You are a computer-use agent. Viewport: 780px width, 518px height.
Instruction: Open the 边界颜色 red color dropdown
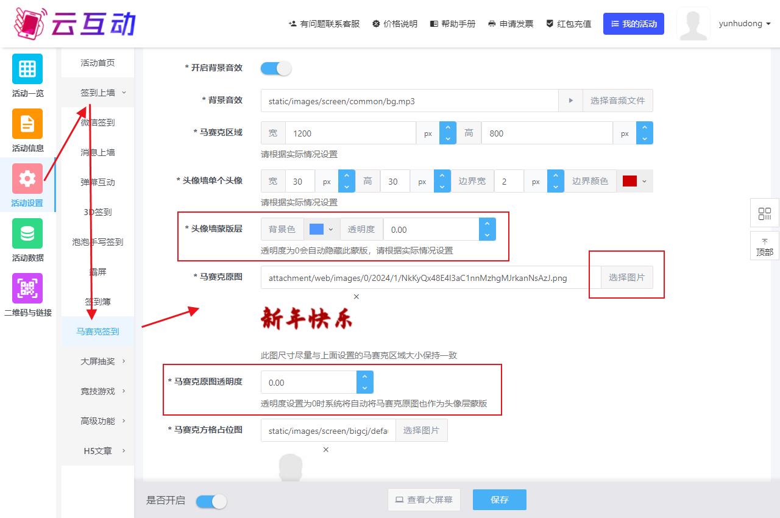[x=634, y=181]
